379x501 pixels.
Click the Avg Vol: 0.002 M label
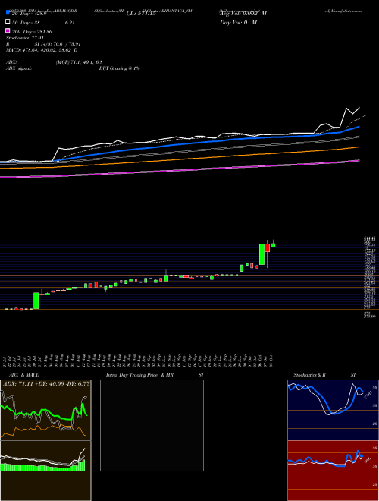click(x=243, y=14)
